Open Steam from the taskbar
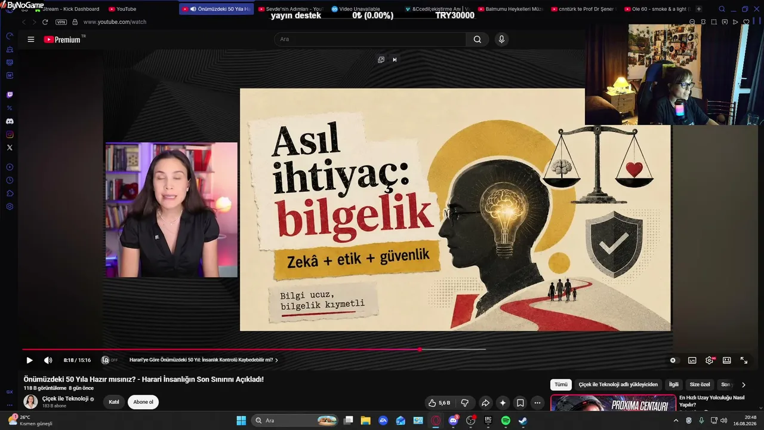This screenshot has width=764, height=430. pyautogui.click(x=523, y=420)
